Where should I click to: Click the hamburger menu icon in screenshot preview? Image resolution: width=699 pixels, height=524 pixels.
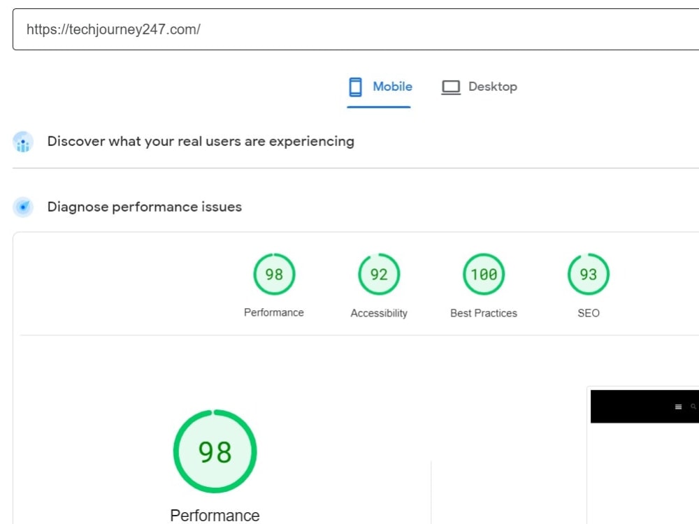678,407
